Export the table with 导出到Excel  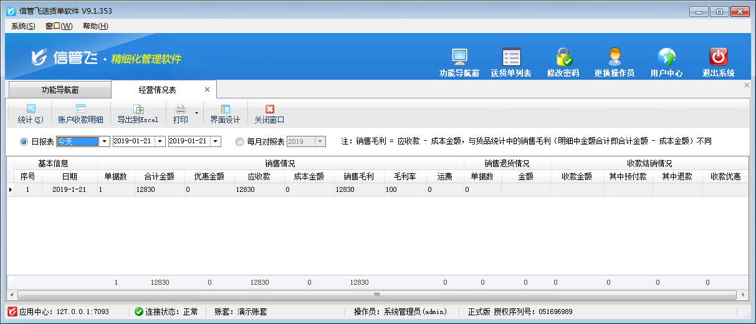(138, 114)
